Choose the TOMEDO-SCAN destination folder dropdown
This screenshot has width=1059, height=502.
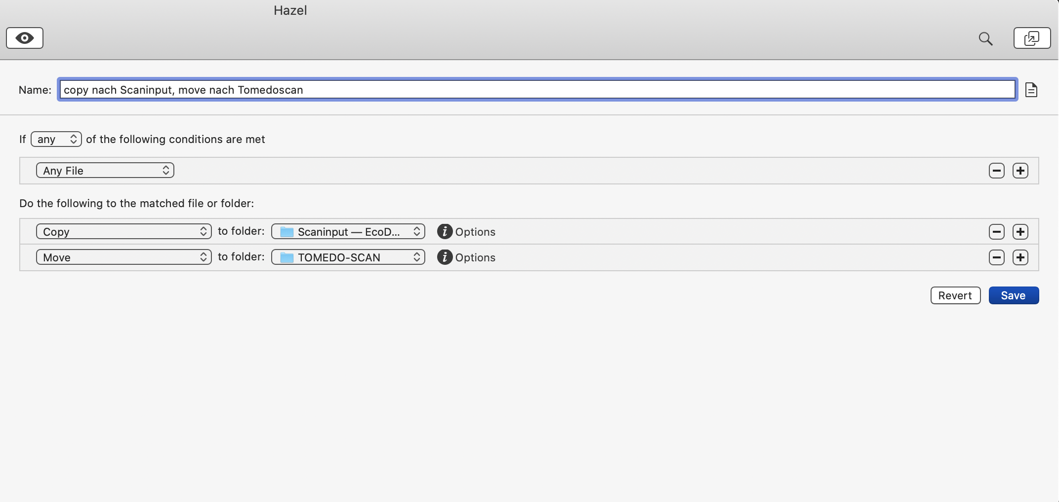tap(348, 257)
